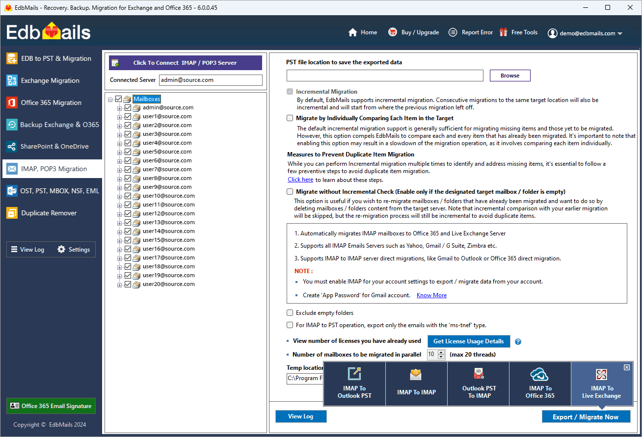This screenshot has height=437, width=642.
Task: Check Migrate without Incremental Check
Action: coord(290,191)
